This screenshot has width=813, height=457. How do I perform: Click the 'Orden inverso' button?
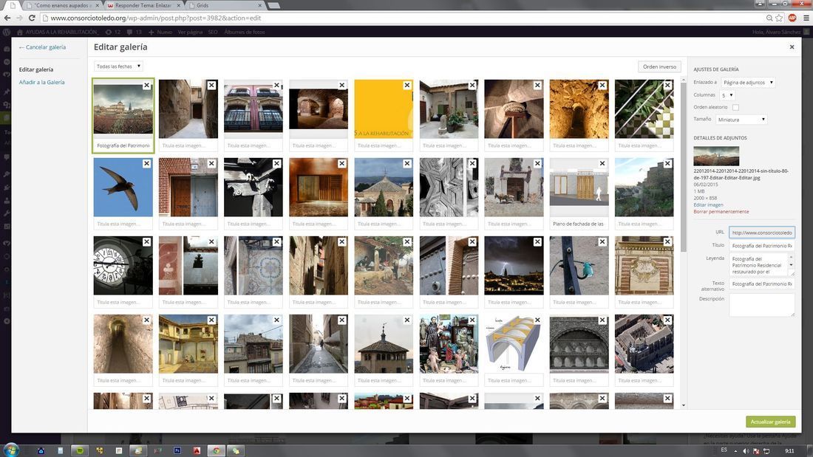pyautogui.click(x=659, y=67)
